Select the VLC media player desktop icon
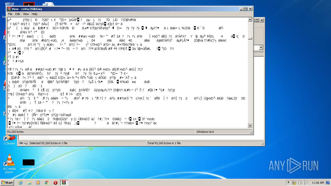 click(x=9, y=164)
